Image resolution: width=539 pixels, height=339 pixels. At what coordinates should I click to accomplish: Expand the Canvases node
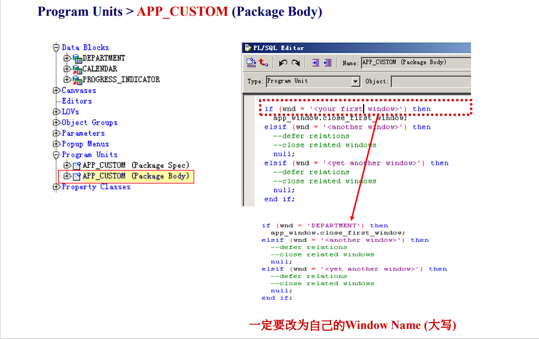point(56,91)
